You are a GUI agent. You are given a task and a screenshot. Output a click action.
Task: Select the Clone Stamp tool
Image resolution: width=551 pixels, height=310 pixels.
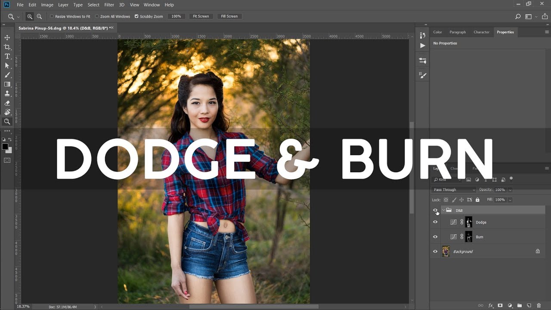click(x=7, y=93)
